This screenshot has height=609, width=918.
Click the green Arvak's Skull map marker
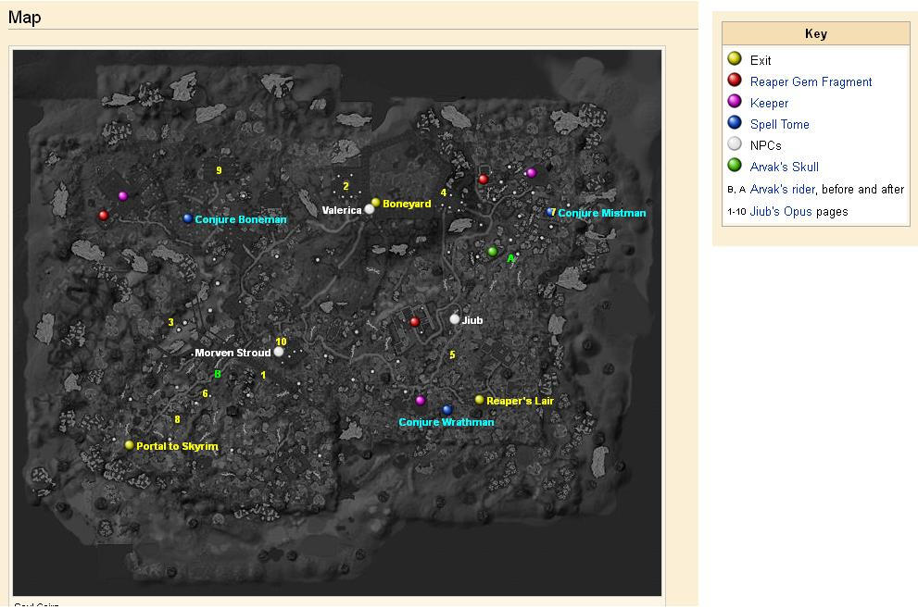click(x=493, y=252)
